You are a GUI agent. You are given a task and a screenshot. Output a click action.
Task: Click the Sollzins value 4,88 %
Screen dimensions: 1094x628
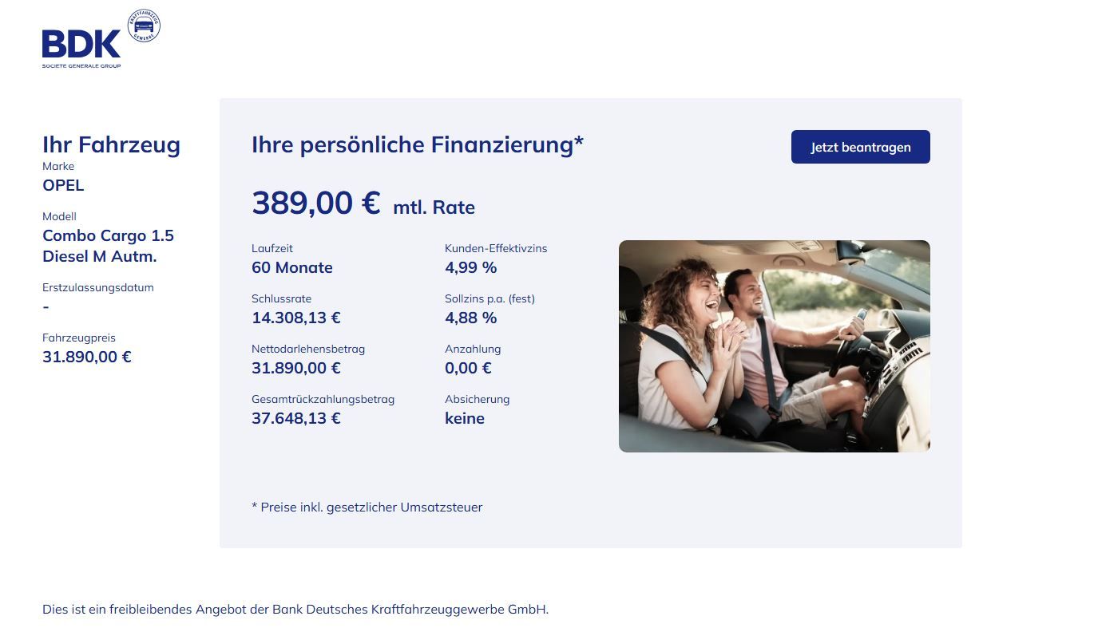click(471, 318)
